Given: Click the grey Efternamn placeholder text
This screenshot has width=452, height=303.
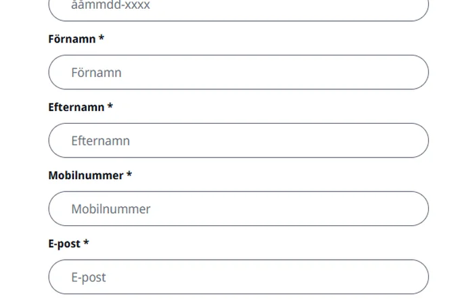Looking at the screenshot, I should click(100, 141).
